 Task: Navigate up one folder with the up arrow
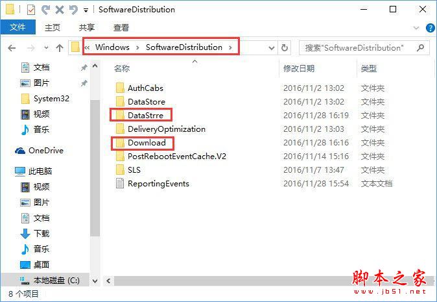point(60,47)
